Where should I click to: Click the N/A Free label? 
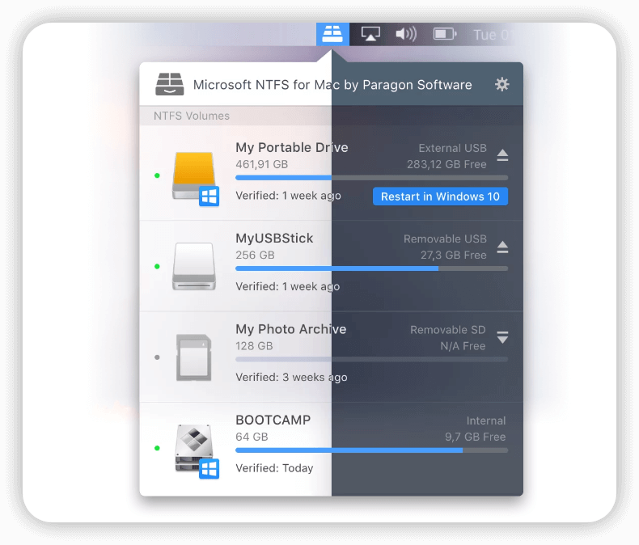click(x=463, y=346)
